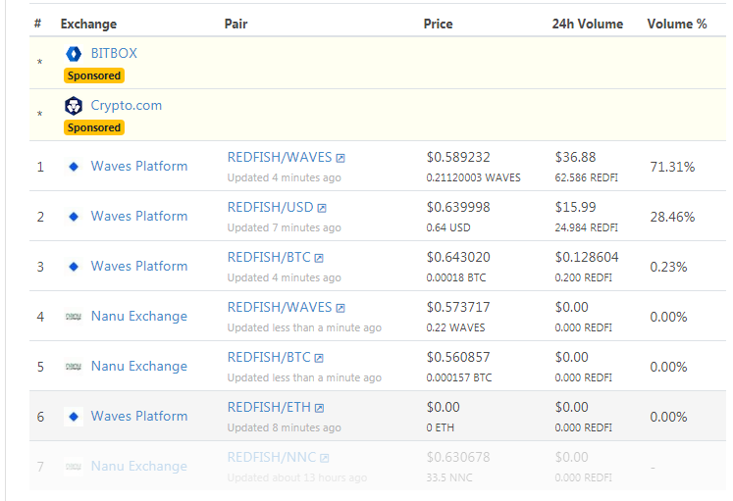Click external link icon beside REDFISH/WAVES row 1
733x501 pixels.
[340, 158]
